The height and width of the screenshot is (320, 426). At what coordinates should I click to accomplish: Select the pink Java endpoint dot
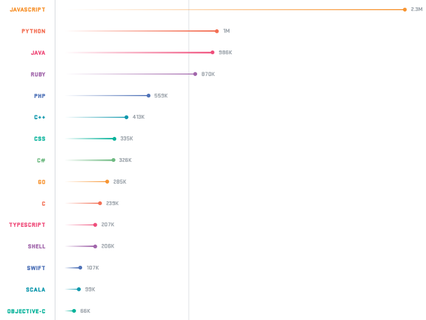coord(212,52)
